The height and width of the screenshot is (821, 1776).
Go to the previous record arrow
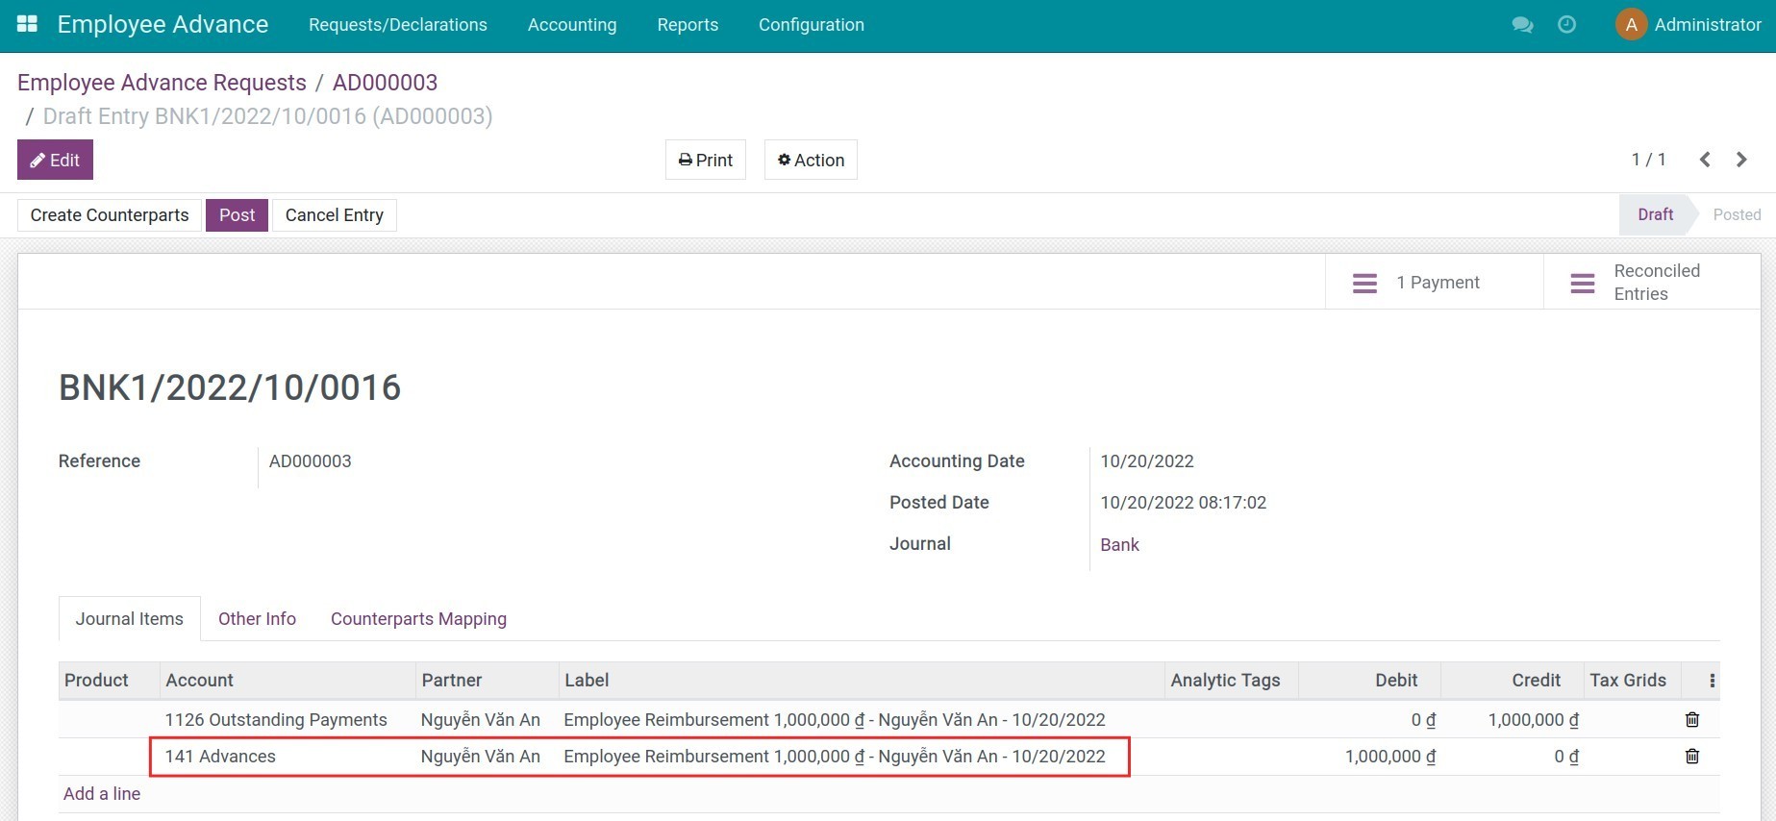click(1705, 160)
